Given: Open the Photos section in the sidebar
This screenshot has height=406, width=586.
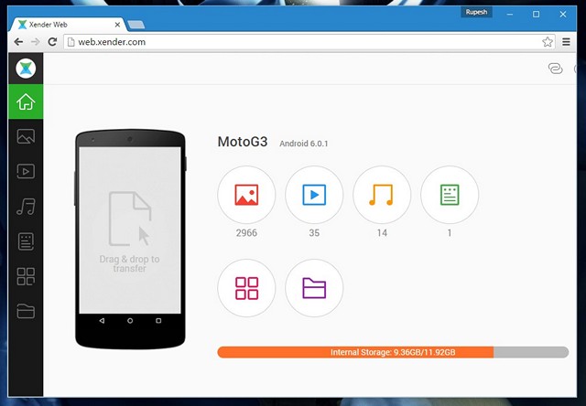Looking at the screenshot, I should (x=26, y=136).
